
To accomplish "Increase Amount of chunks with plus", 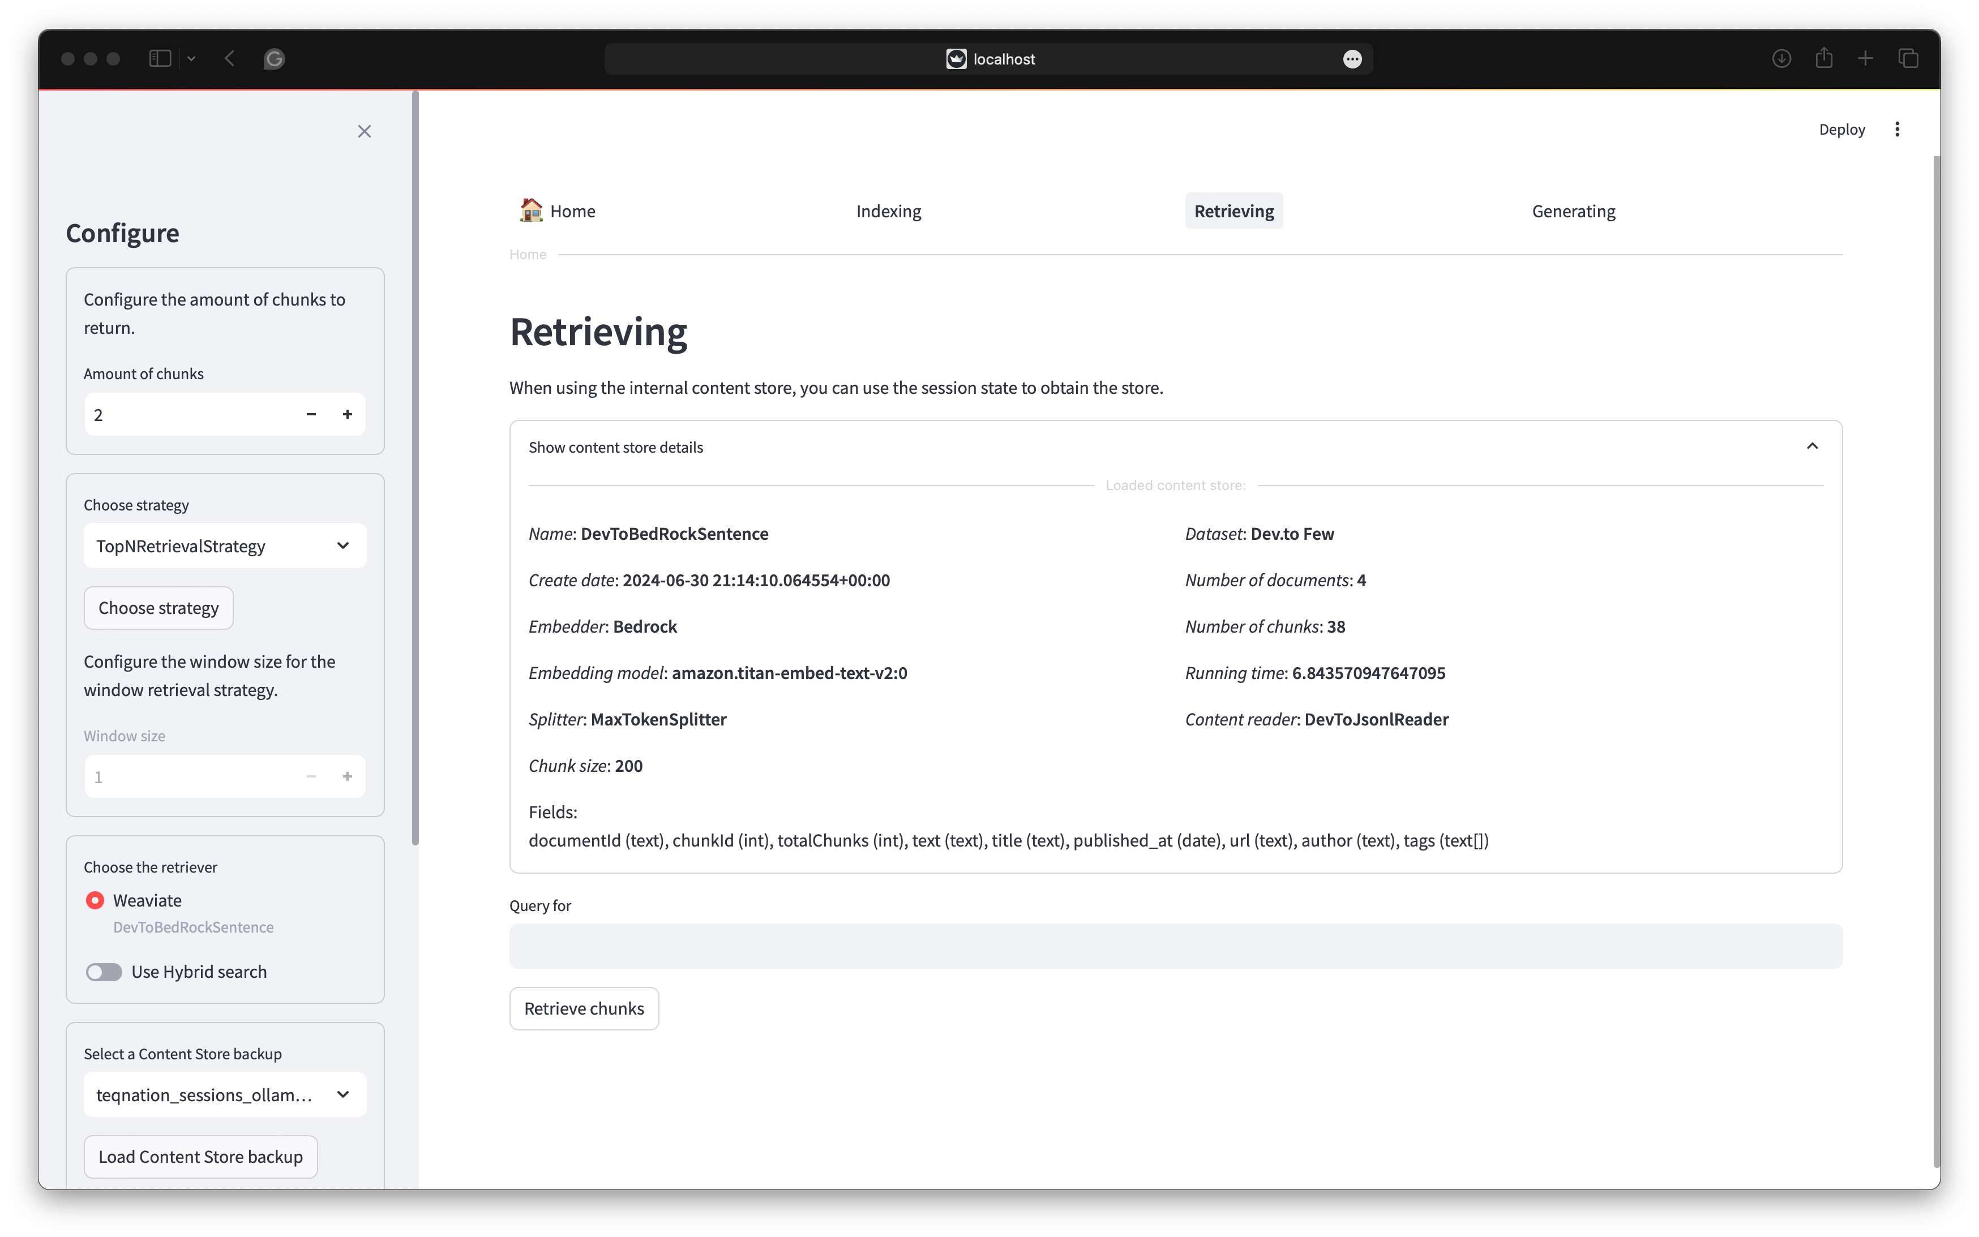I will 347,414.
